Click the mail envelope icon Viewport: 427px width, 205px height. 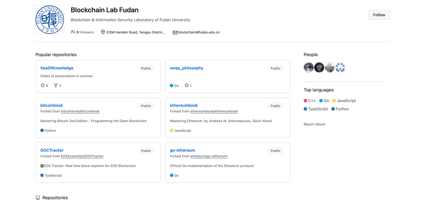click(175, 32)
